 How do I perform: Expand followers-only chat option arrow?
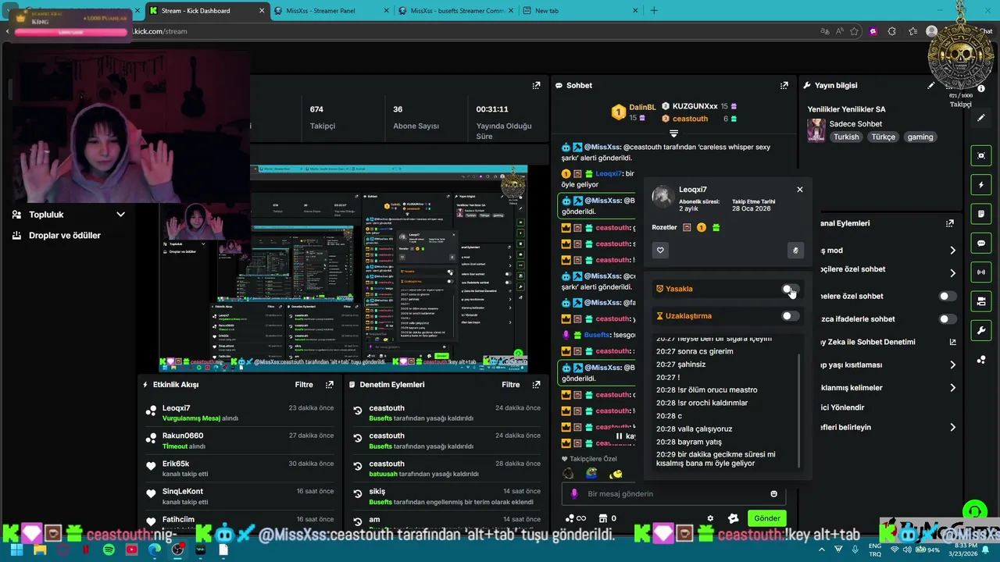952,273
